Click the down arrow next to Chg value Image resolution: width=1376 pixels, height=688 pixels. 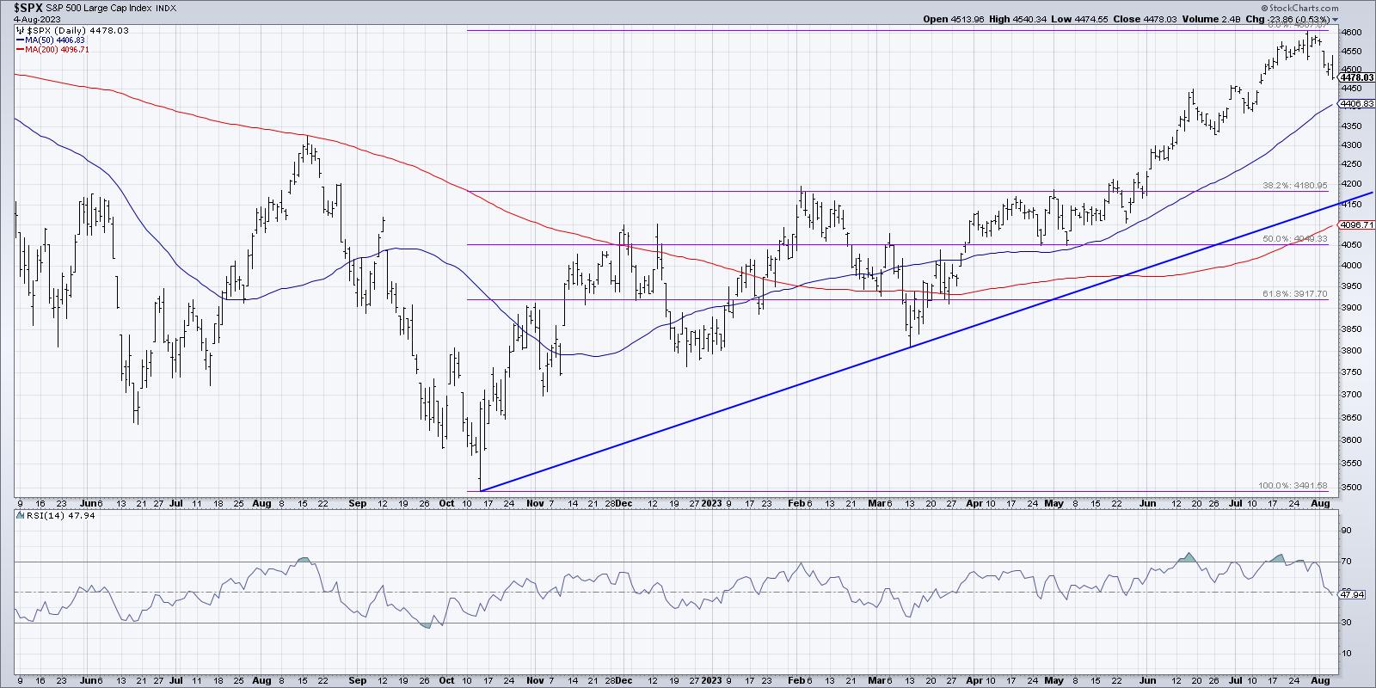(x=1336, y=19)
